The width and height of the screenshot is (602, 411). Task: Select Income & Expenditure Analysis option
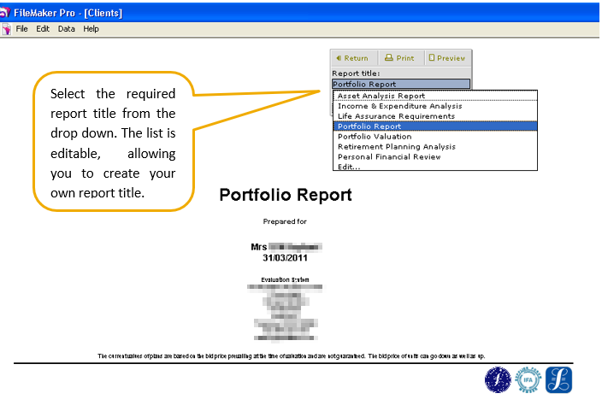435,106
